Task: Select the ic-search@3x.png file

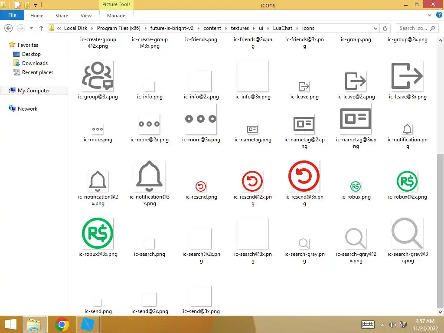Action: coord(252,233)
